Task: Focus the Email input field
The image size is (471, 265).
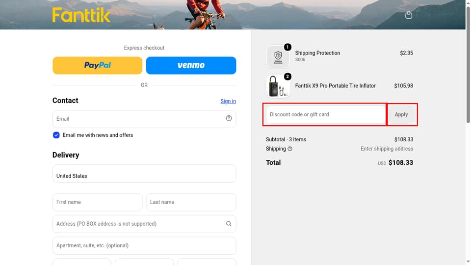Action: pyautogui.click(x=144, y=119)
